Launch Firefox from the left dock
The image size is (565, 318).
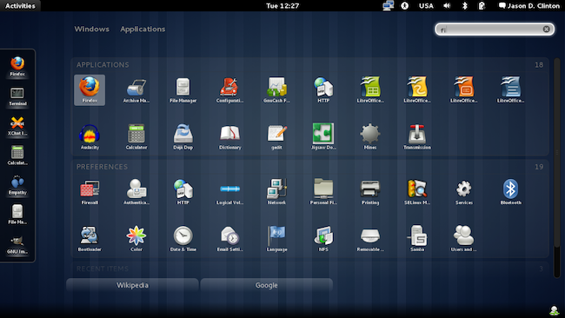pyautogui.click(x=17, y=66)
